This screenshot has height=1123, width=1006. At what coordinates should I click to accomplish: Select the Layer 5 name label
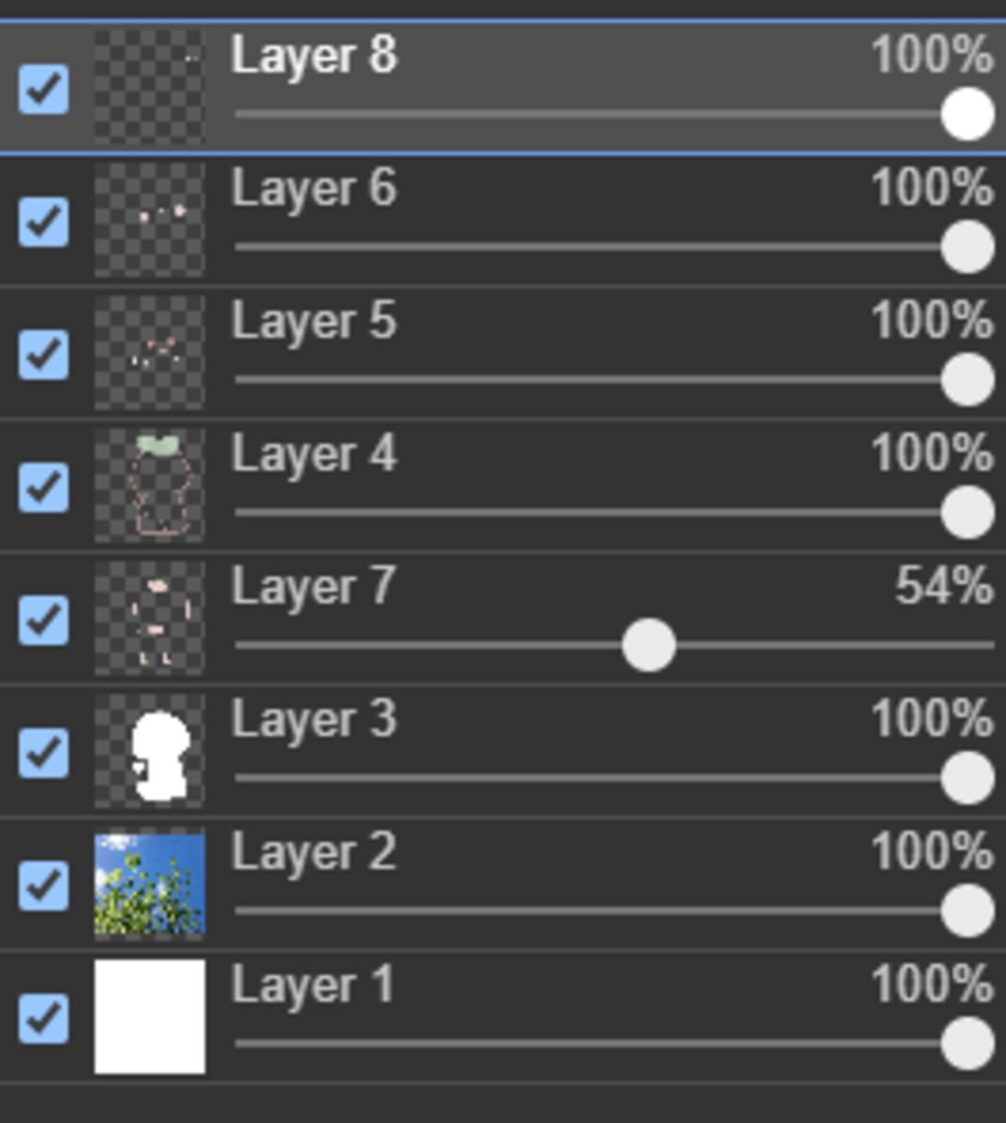(x=313, y=321)
